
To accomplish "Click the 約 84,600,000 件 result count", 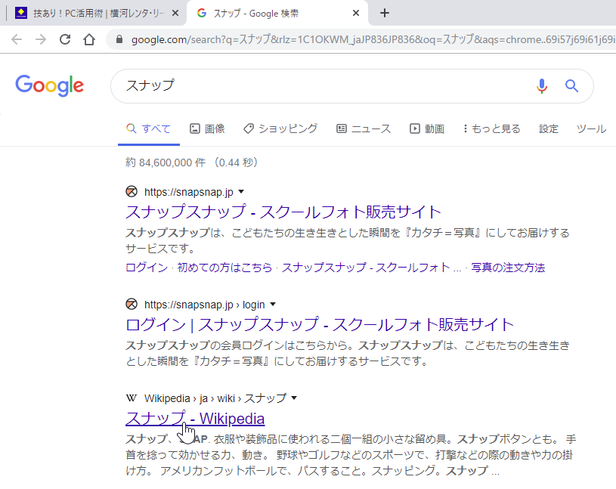I will coord(166,162).
